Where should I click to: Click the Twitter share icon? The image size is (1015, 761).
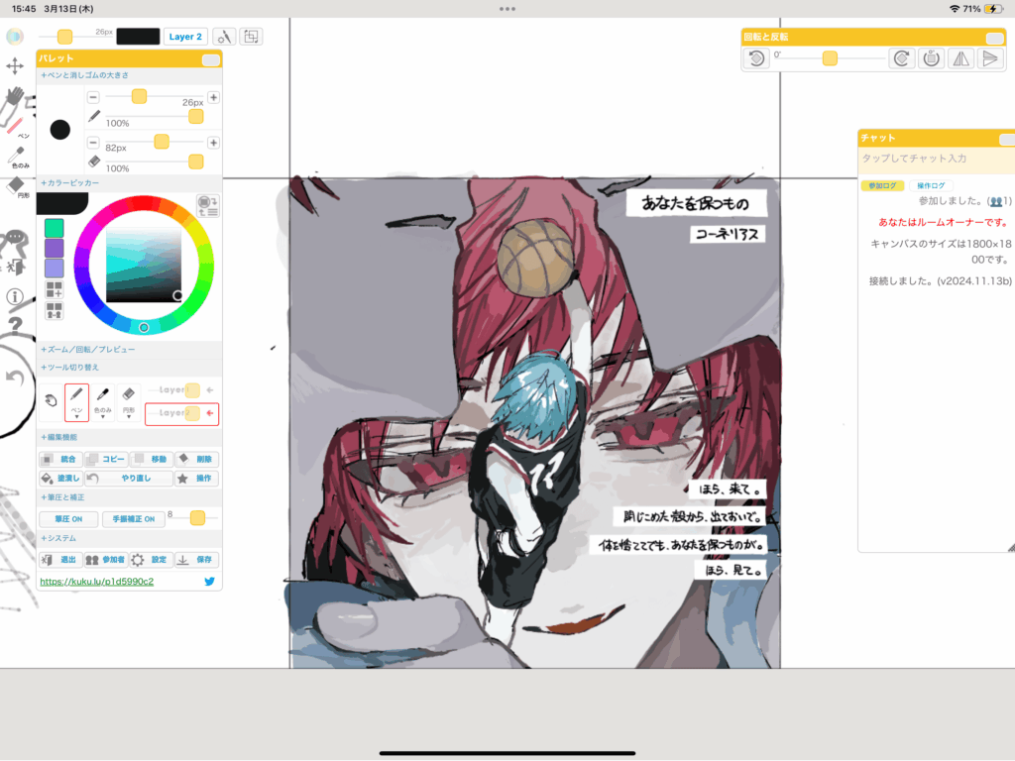(210, 582)
